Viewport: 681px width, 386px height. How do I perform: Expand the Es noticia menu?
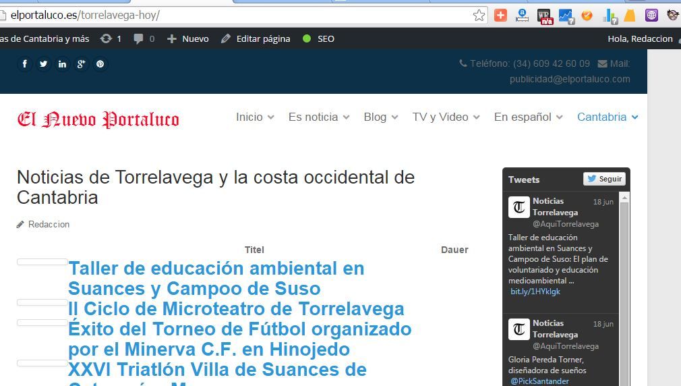point(319,117)
